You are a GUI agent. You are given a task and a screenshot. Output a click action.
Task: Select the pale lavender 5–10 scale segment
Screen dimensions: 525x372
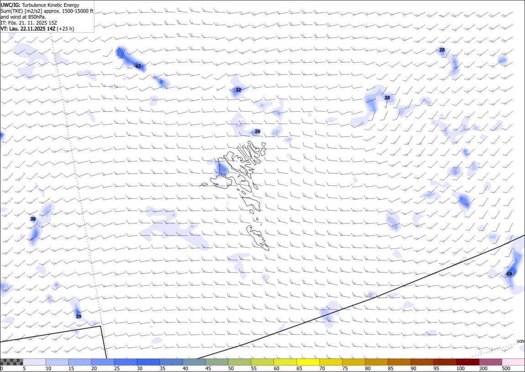pos(34,362)
